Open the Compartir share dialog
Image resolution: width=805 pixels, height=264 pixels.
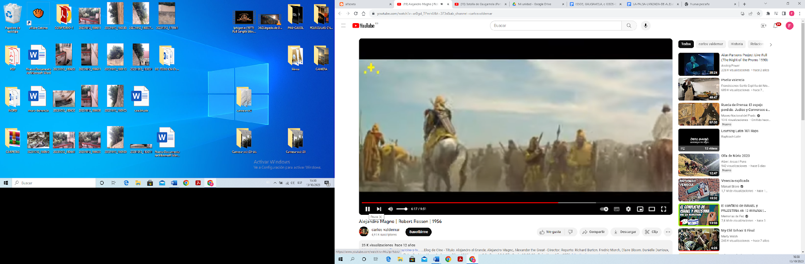click(593, 232)
